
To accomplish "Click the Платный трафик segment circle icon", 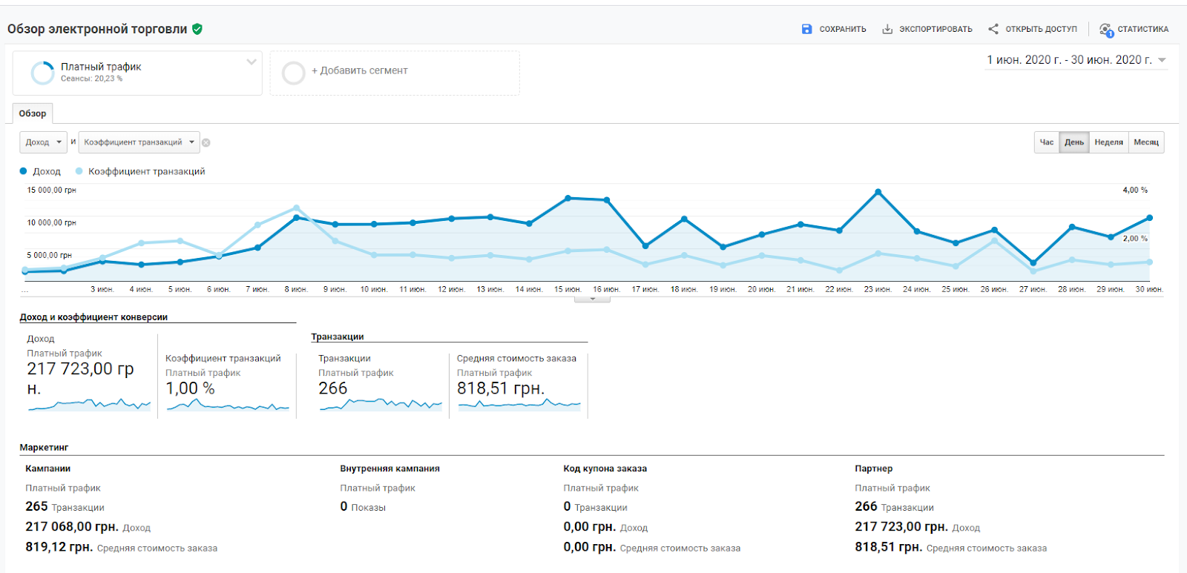I will pyautogui.click(x=42, y=73).
